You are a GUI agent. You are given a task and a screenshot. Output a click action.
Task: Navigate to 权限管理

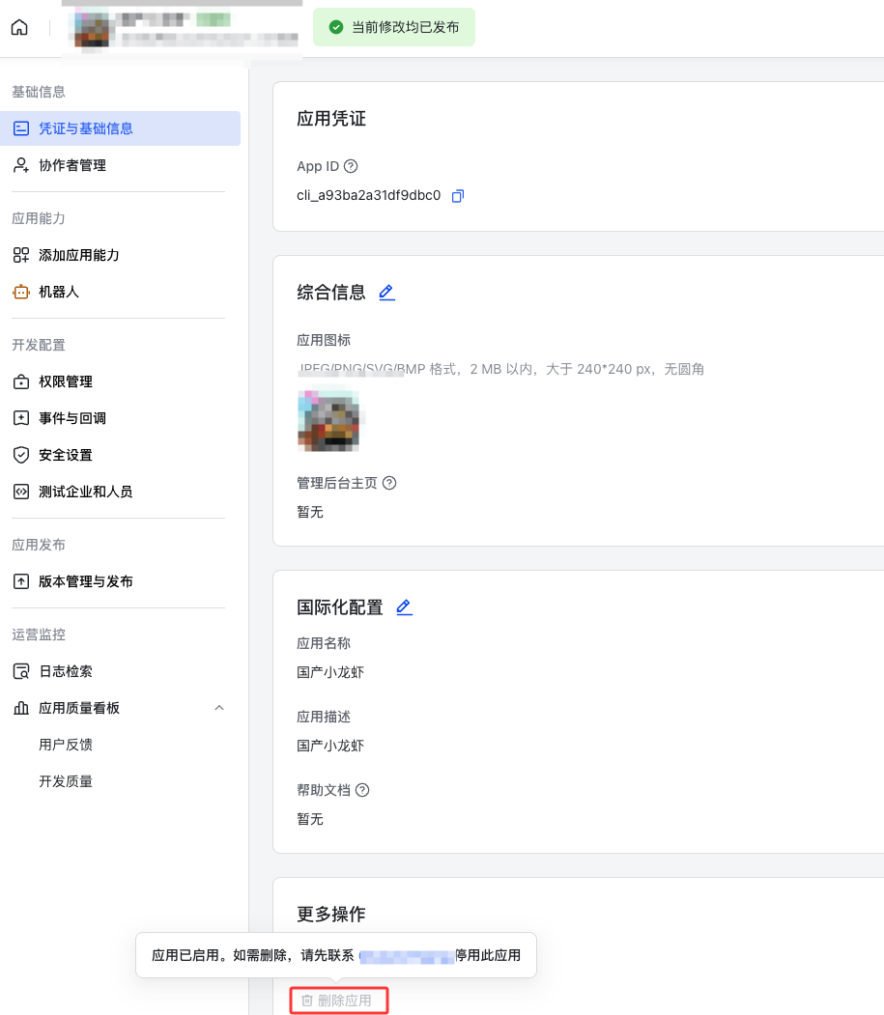click(x=65, y=381)
